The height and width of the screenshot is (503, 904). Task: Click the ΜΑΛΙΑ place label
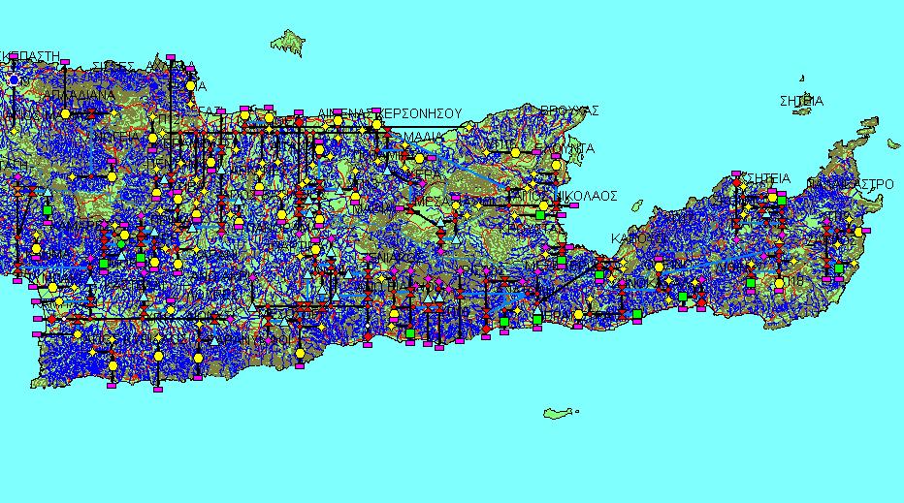[424, 137]
